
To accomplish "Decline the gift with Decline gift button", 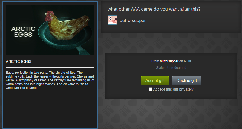I will click(x=187, y=81).
